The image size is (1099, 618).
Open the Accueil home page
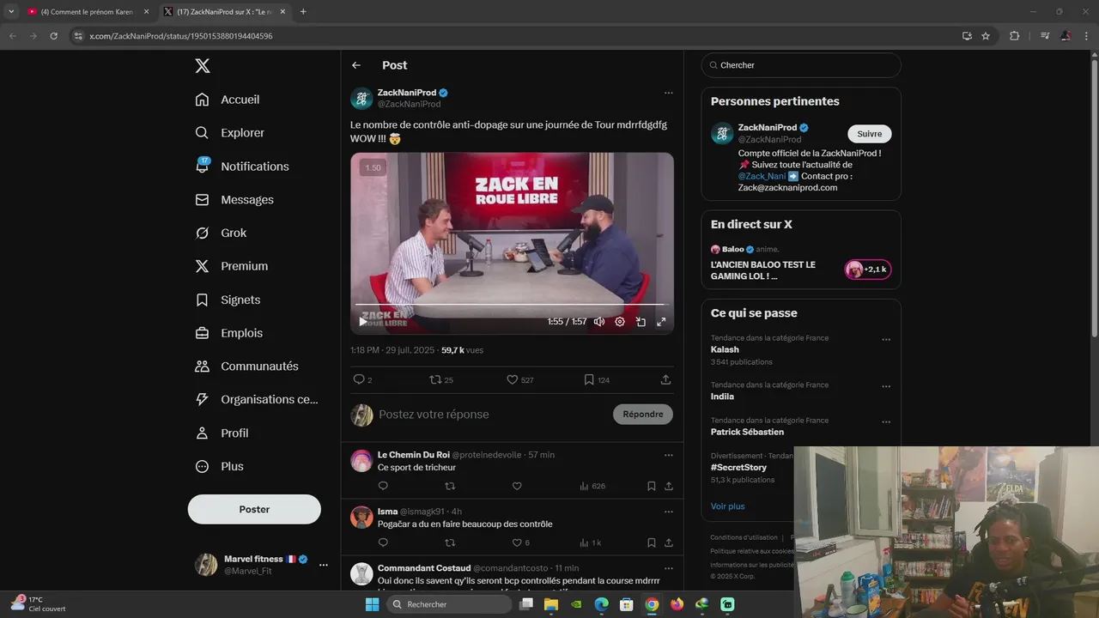pos(228,100)
